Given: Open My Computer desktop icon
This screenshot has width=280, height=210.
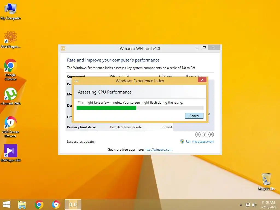Looking at the screenshot, I should tap(11, 11).
